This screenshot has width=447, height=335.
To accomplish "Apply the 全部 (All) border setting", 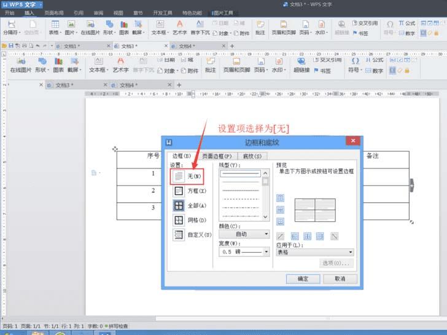I will 187,205.
